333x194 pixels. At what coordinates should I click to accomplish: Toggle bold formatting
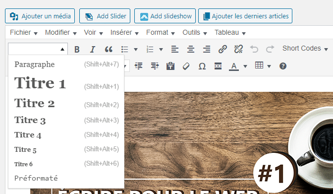(x=77, y=49)
